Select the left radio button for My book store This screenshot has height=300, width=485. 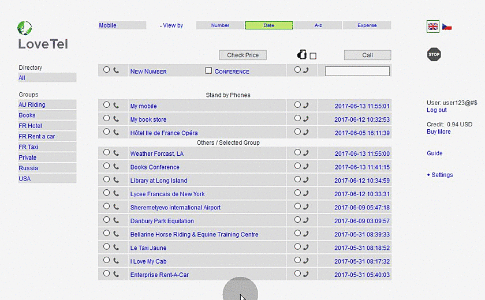[106, 119]
